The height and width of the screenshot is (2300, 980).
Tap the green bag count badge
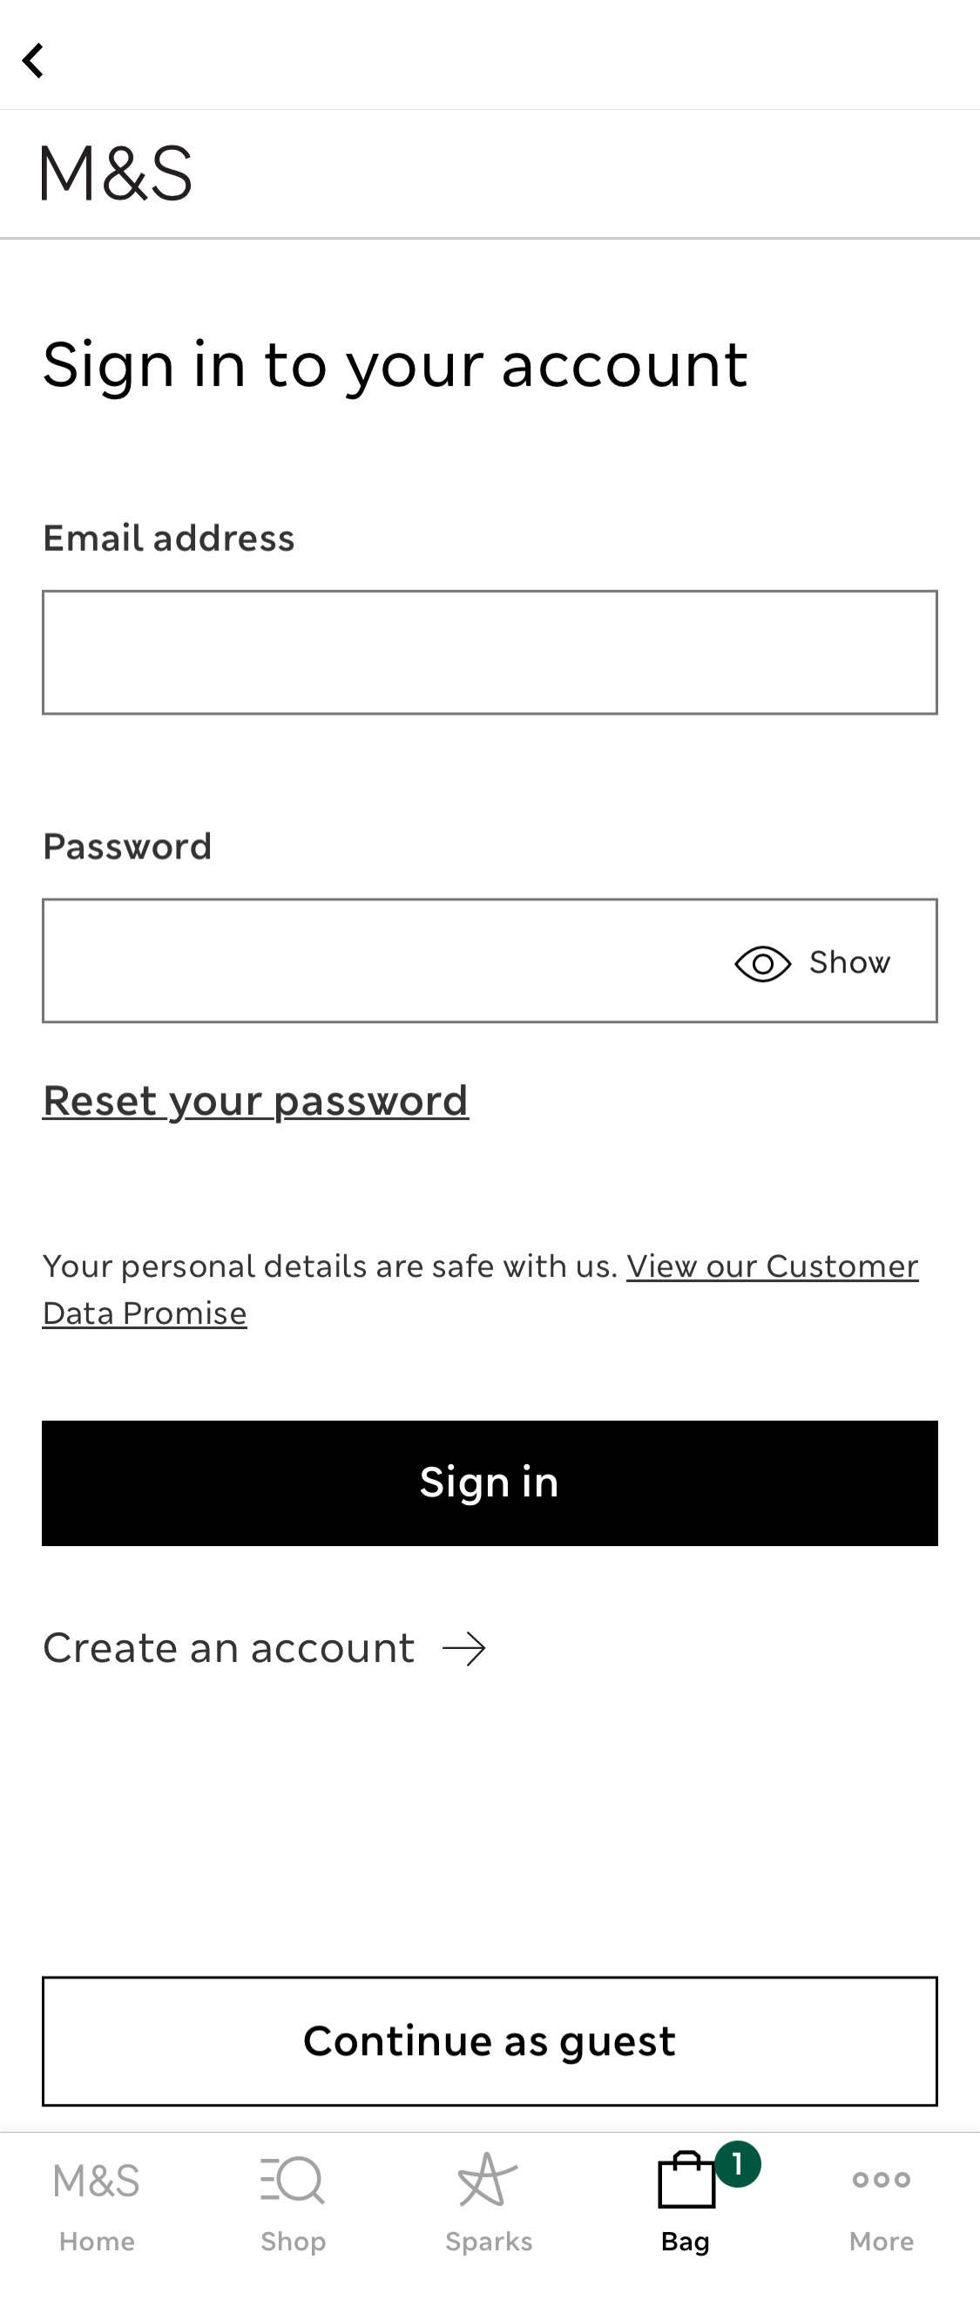coord(737,2164)
